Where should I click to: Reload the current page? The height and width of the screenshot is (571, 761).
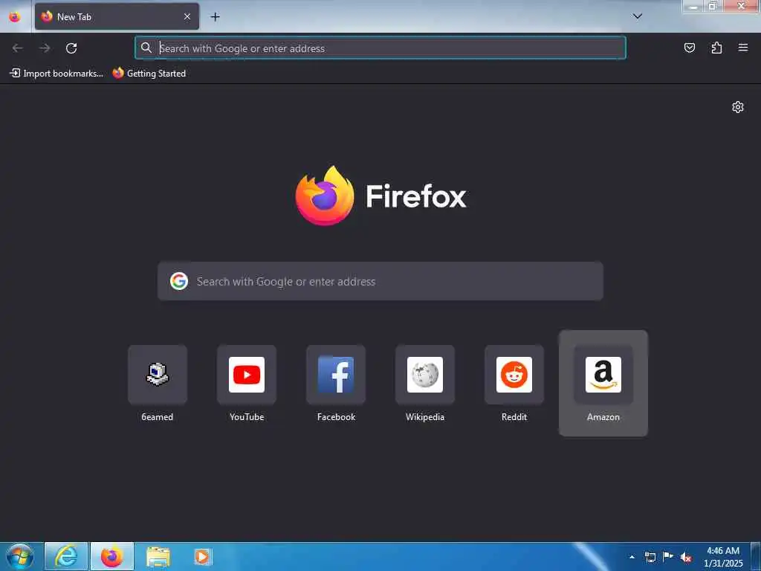71,48
